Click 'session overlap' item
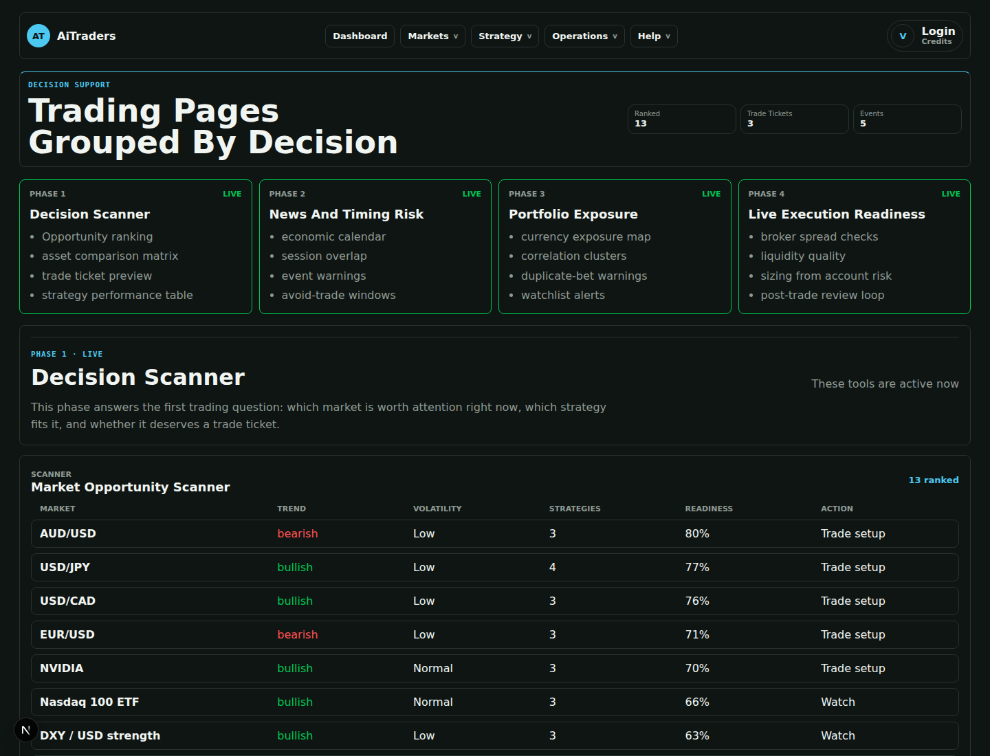990x756 pixels. point(324,256)
